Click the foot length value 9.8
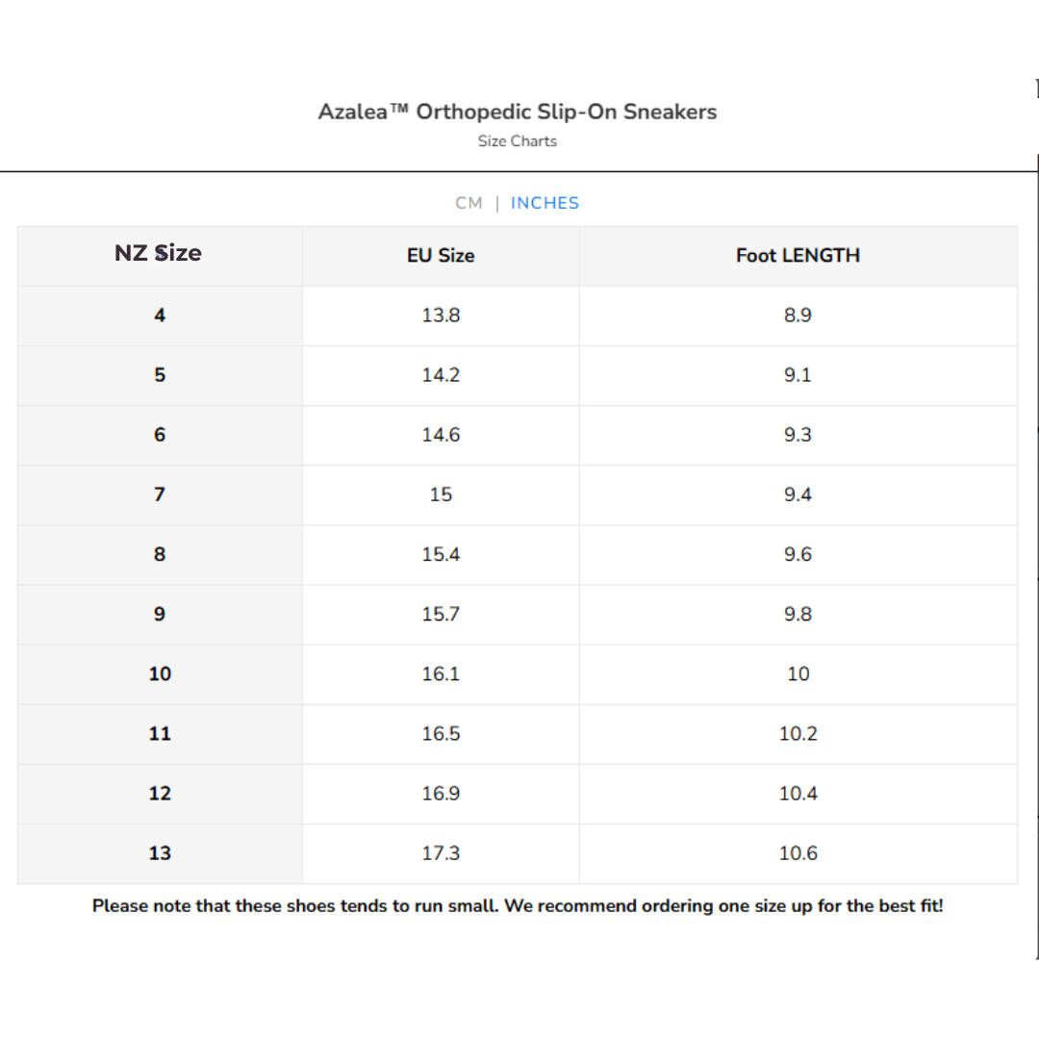The width and height of the screenshot is (1039, 1039). [798, 614]
